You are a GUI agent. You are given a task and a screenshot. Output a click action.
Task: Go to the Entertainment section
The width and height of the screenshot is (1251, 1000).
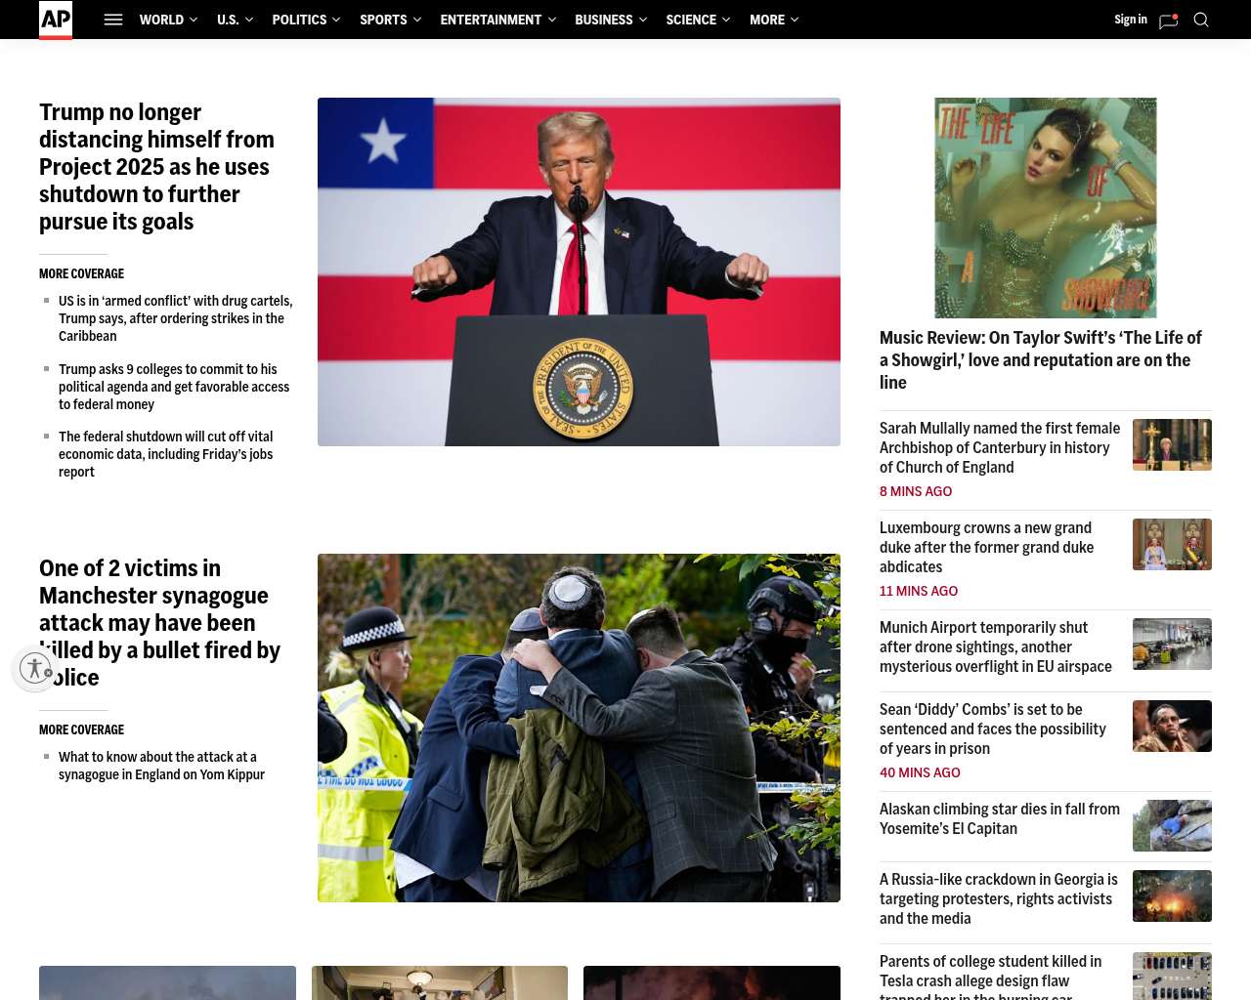(491, 20)
